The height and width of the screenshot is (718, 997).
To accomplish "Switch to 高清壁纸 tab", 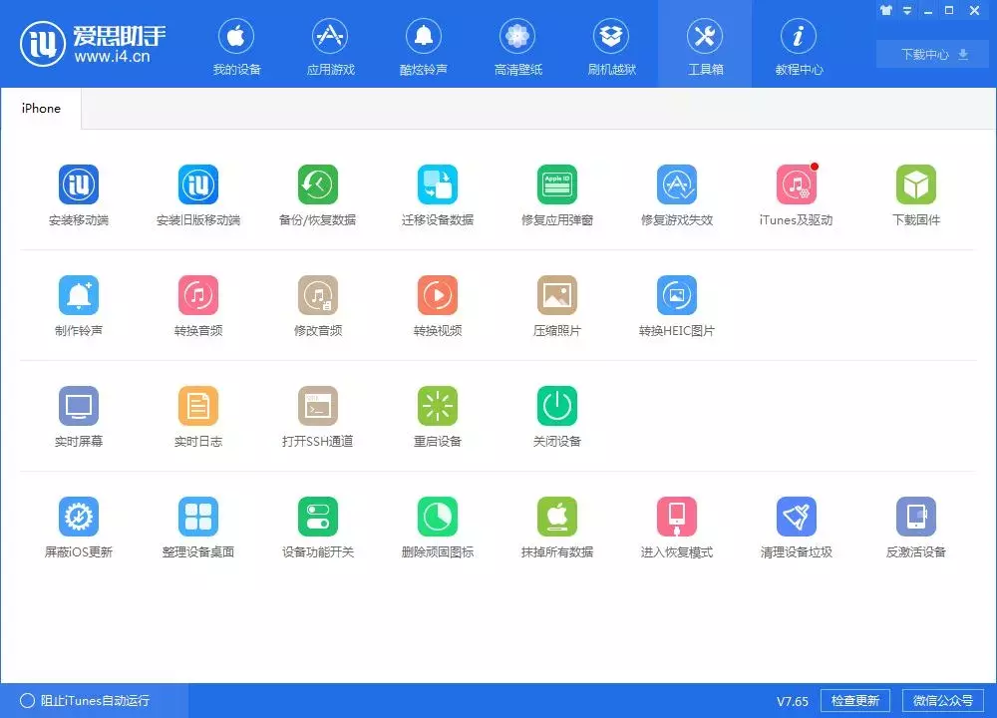I will 517,46.
